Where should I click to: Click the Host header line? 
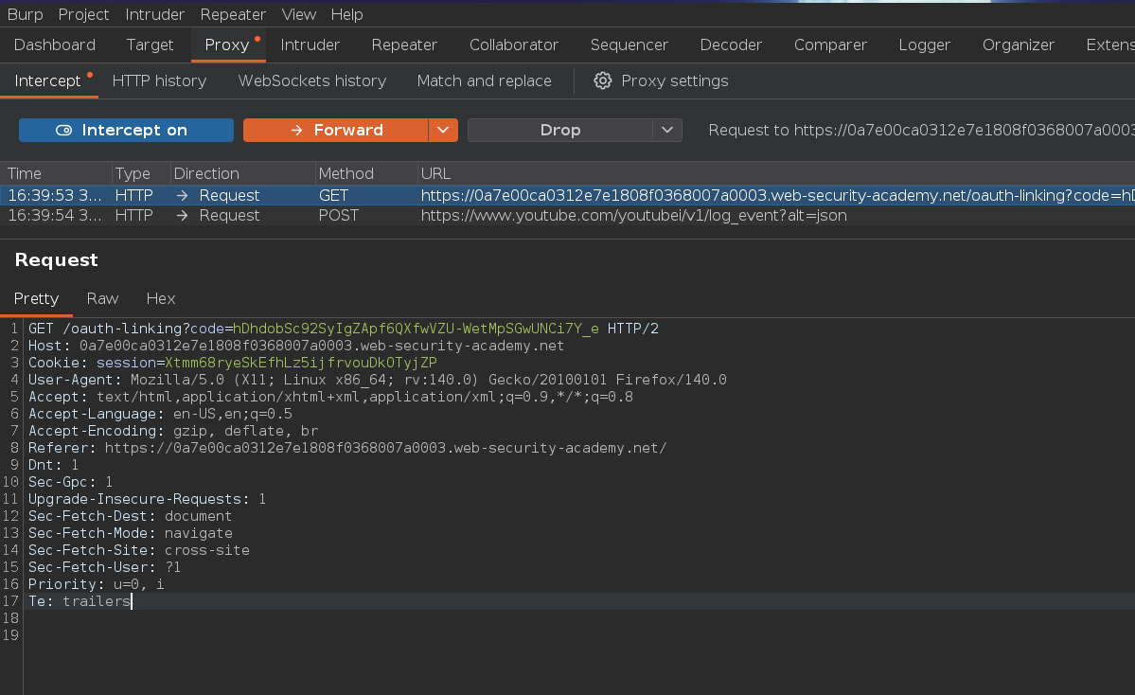point(296,346)
